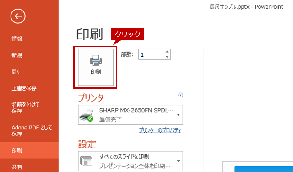Choose Adobe PDF として保存

coord(32,131)
